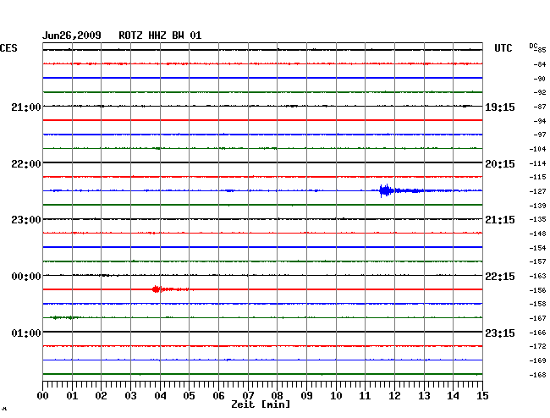The image size is (550, 418).
Task: Click the DC offset value "-148"
Action: (537, 234)
